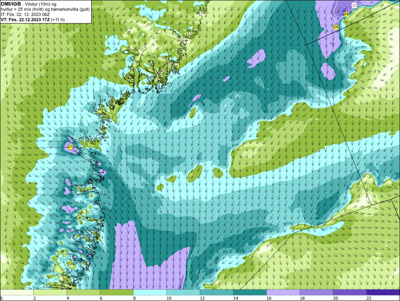The height and width of the screenshot is (301, 400).
Task: Click the above 22 m/s dark indigo swatch
Action: tap(383, 292)
